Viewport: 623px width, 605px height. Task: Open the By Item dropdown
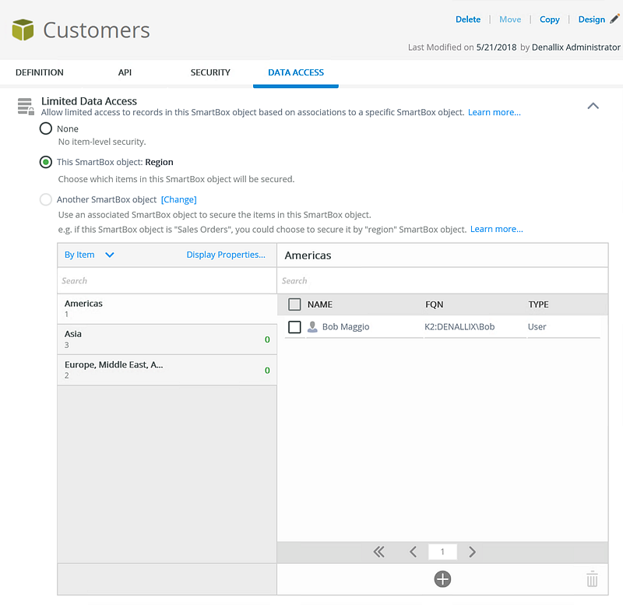click(x=89, y=255)
